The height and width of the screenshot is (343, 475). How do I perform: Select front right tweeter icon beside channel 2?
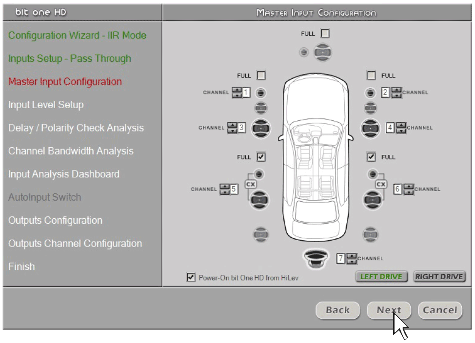370,93
